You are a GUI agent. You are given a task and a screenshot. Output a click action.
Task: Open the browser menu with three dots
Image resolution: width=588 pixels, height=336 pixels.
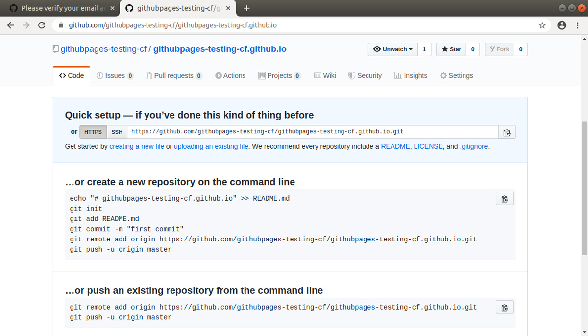pos(577,24)
